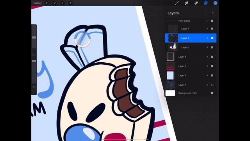The height and width of the screenshot is (141, 250).
Task: Click the red stripes Layer 7 thumbnail
Action: click(x=170, y=66)
